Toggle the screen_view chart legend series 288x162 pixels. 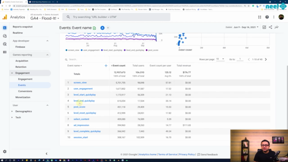coord(72,50)
